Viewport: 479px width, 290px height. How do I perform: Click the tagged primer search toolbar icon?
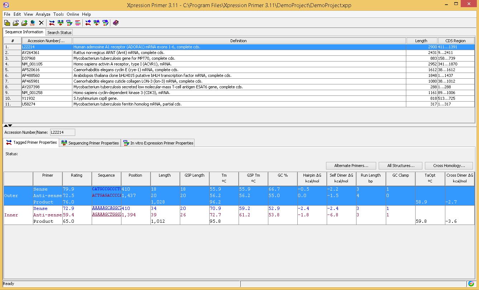click(x=52, y=23)
